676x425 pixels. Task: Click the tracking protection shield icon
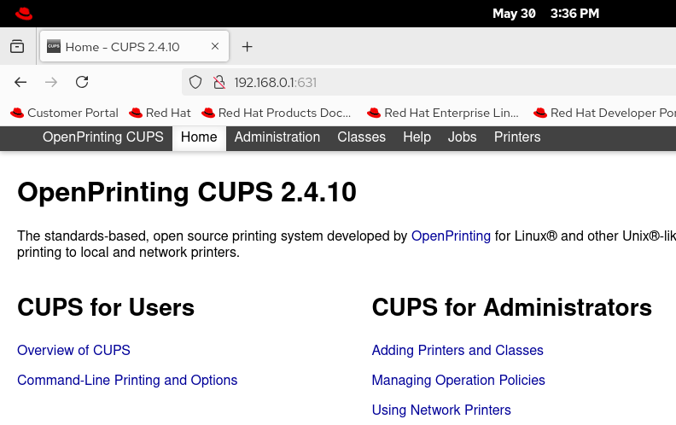click(195, 82)
